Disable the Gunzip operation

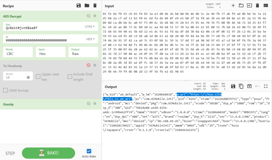[x=89, y=104]
